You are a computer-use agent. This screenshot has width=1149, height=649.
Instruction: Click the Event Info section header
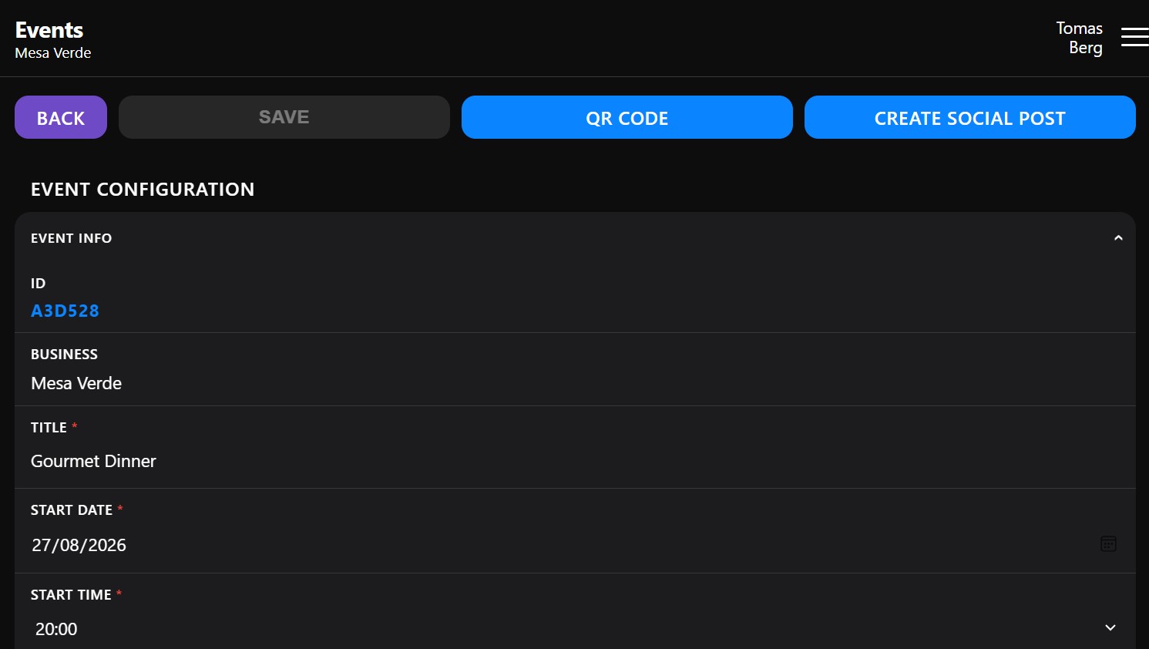575,238
